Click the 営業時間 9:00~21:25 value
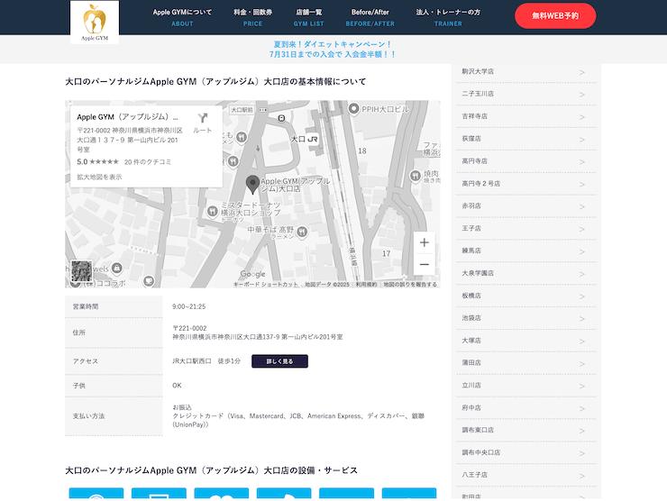 pyautogui.click(x=189, y=306)
